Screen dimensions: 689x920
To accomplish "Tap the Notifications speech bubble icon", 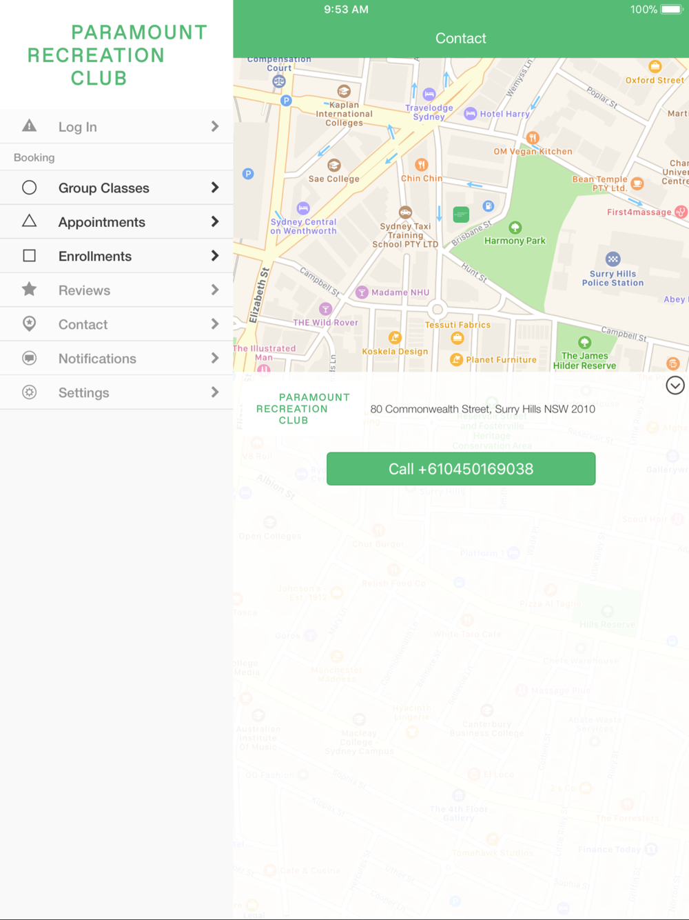I will [x=29, y=358].
